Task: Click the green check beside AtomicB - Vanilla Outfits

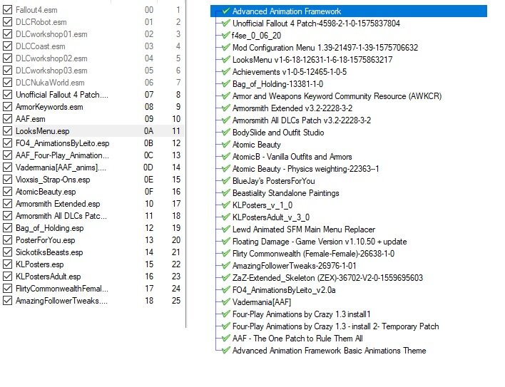Action: click(x=226, y=157)
